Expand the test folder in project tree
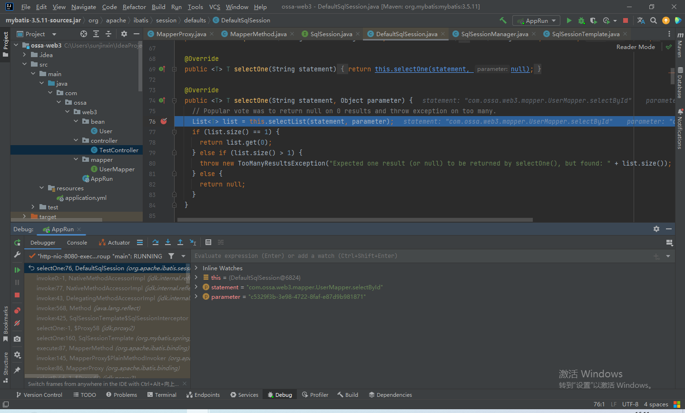 33,207
